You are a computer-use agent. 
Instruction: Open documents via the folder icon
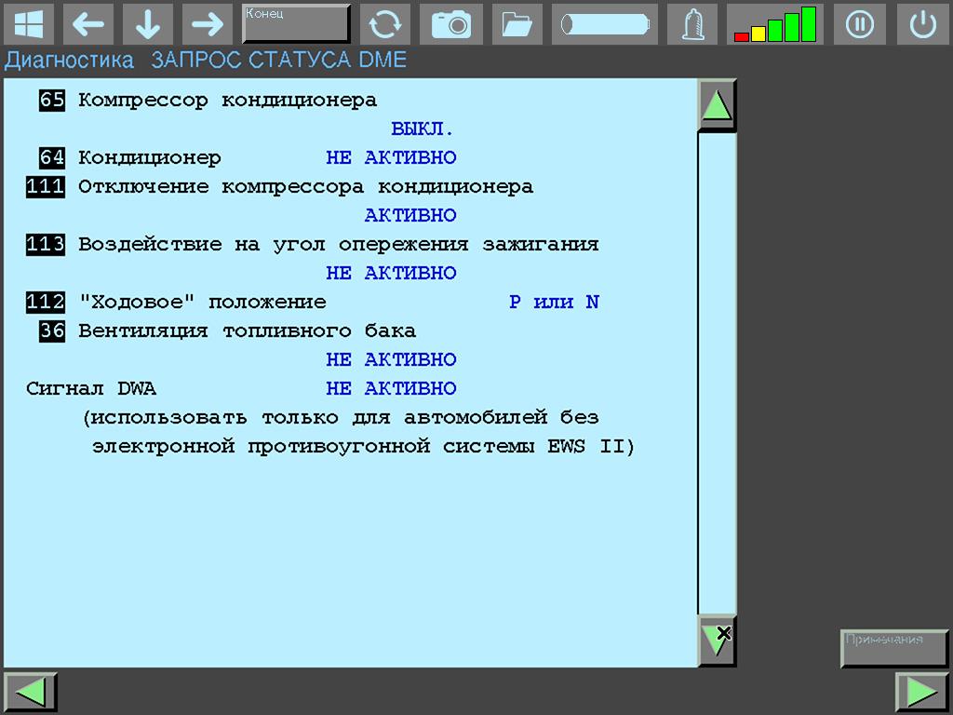(517, 24)
